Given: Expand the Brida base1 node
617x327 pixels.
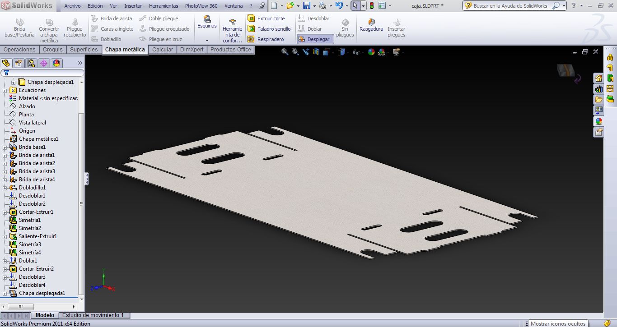Looking at the screenshot, I should (5, 147).
